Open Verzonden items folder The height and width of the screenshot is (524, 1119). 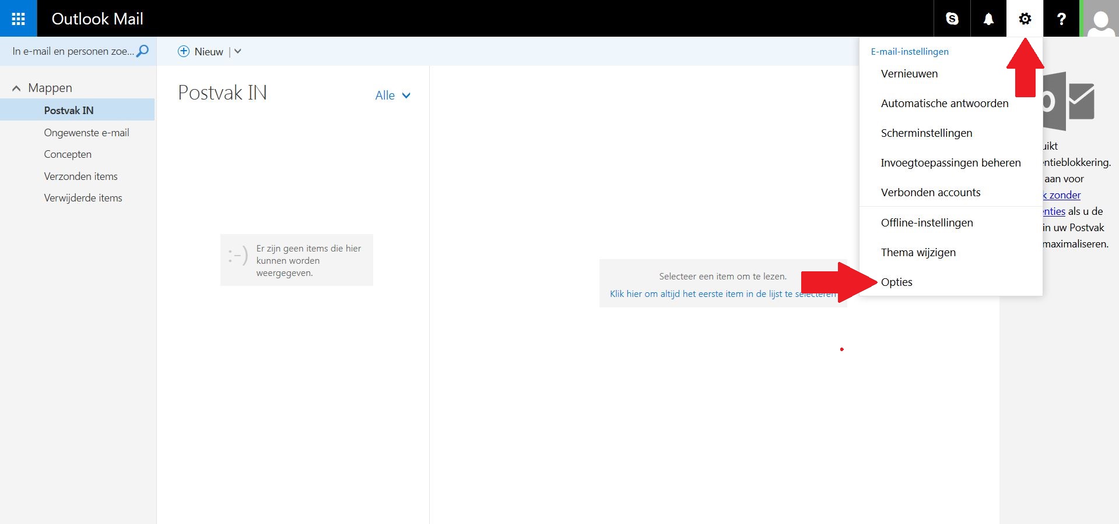80,176
